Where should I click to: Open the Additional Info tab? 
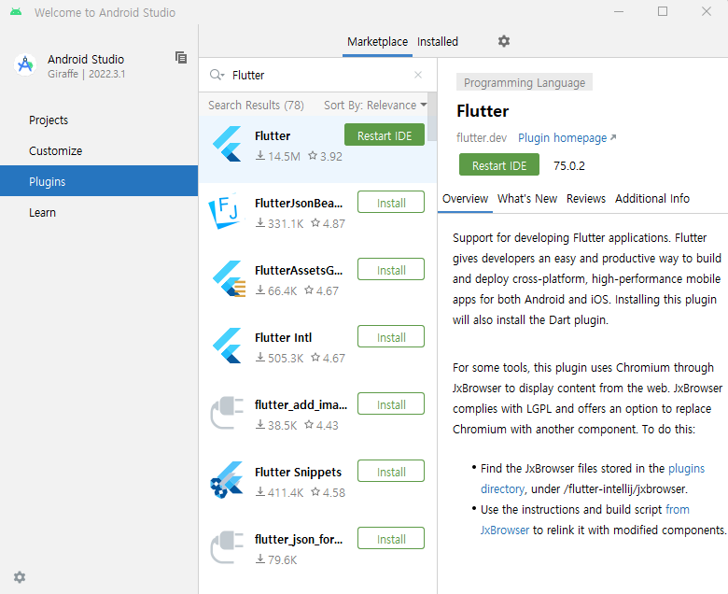click(652, 199)
